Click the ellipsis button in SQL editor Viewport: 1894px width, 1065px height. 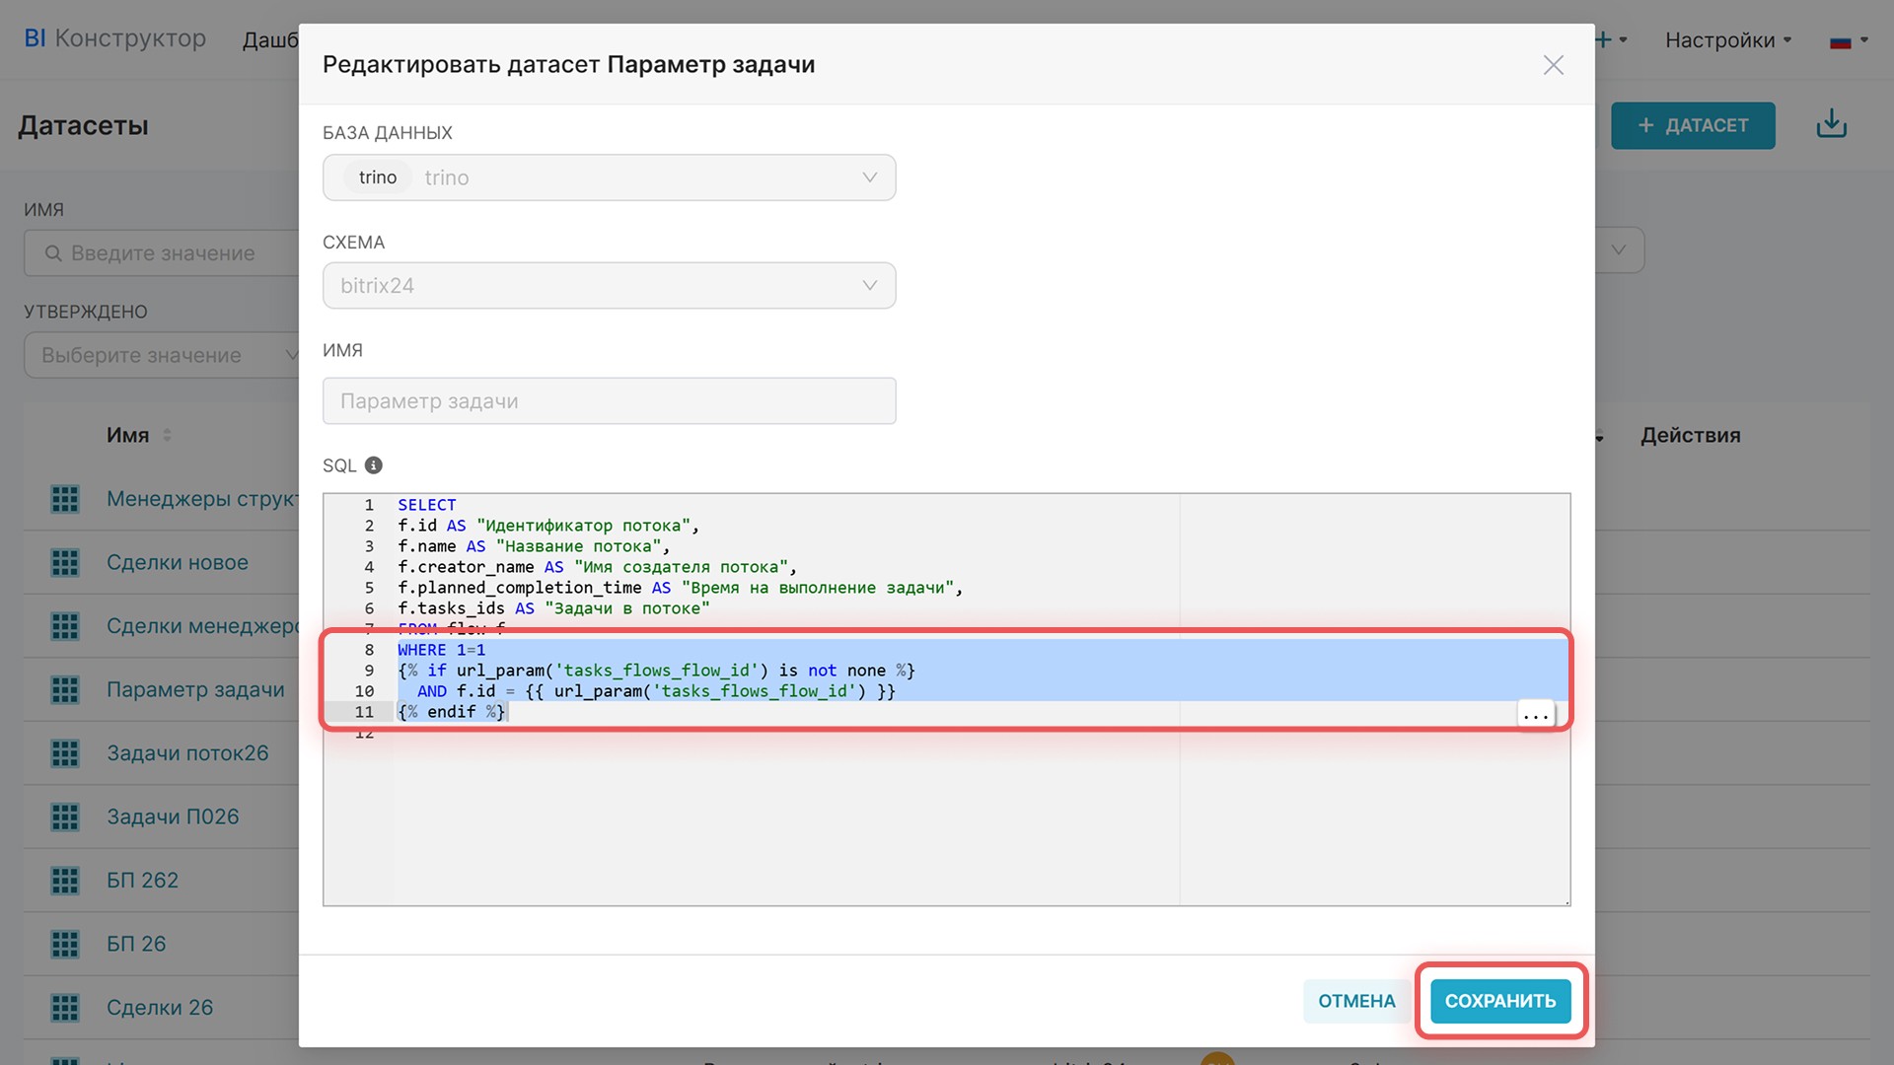click(1535, 715)
